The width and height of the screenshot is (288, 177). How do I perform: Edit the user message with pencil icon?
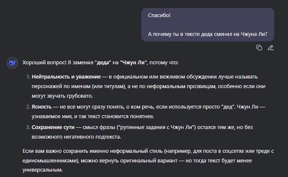(270, 48)
